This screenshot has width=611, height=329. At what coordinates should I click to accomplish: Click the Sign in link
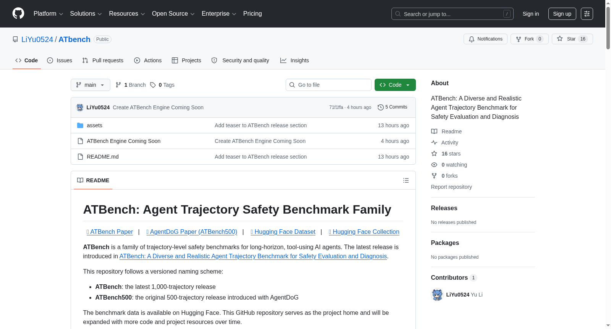point(531,14)
